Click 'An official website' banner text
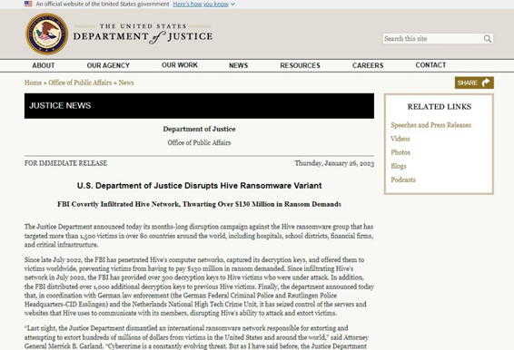The width and height of the screenshot is (514, 350). [x=103, y=4]
